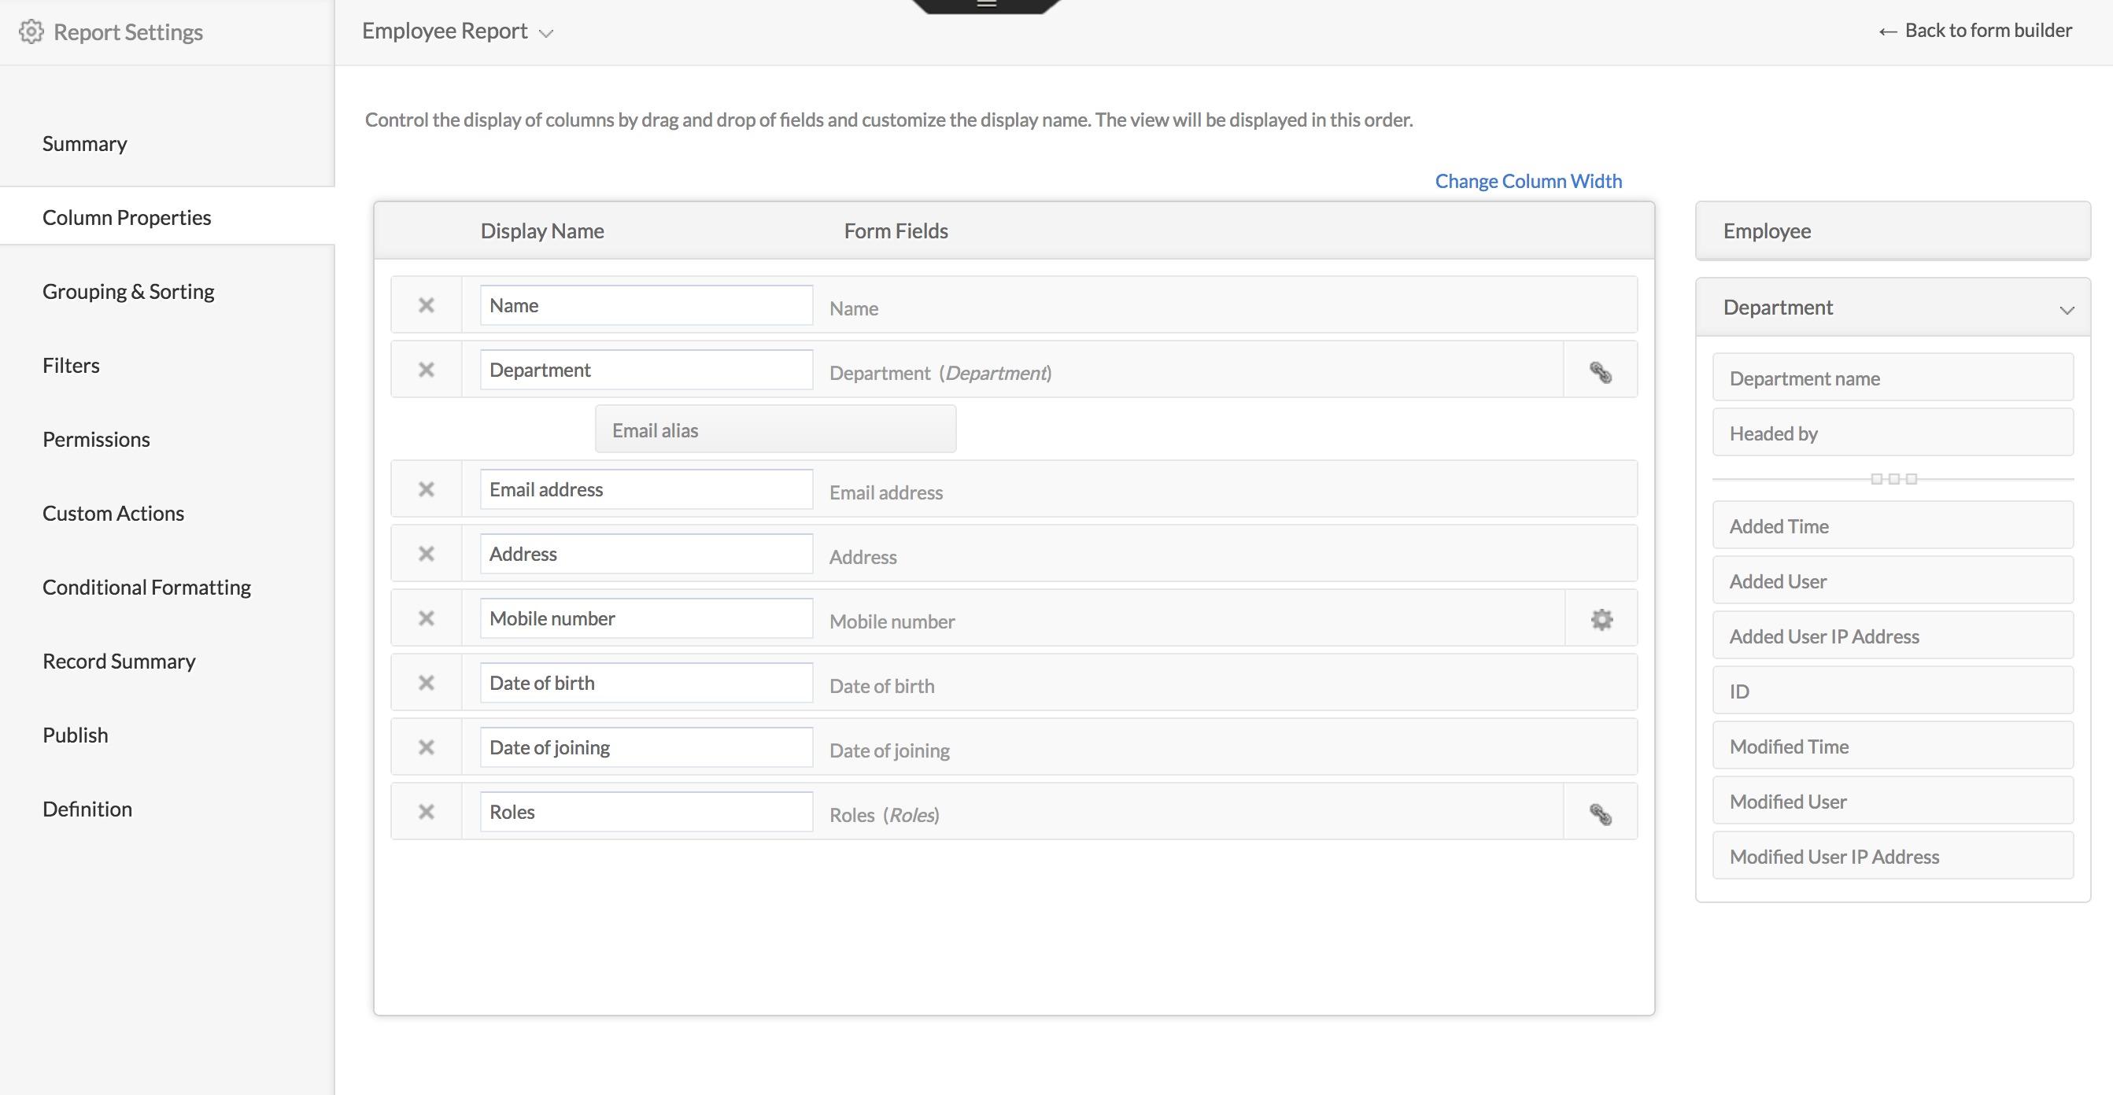Edit the Email address display name
Image resolution: width=2113 pixels, height=1095 pixels.
645,489
